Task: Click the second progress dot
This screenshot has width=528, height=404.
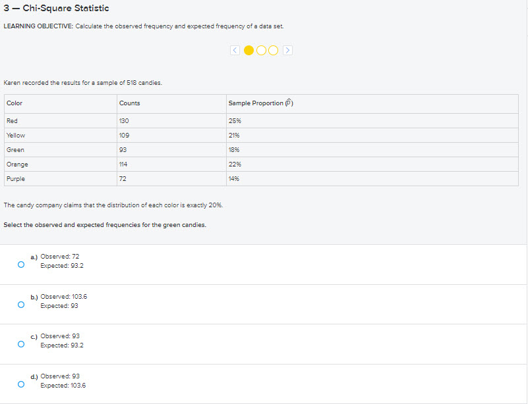Action: (x=262, y=49)
